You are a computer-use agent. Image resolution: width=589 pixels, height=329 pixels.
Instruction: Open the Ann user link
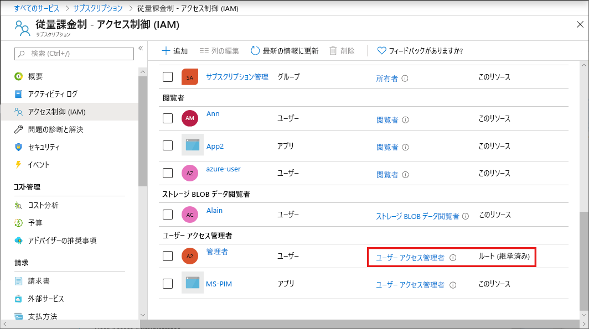point(213,114)
